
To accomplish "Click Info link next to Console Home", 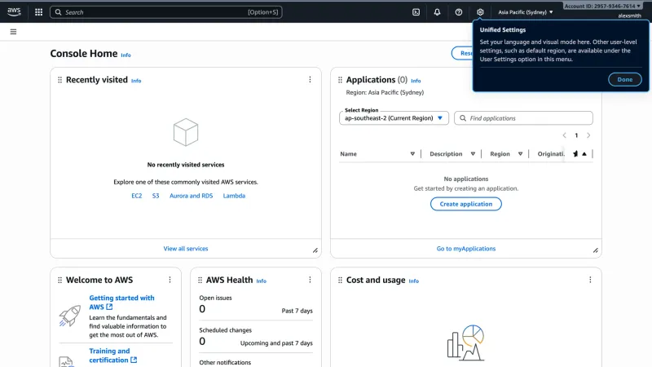I will click(126, 55).
